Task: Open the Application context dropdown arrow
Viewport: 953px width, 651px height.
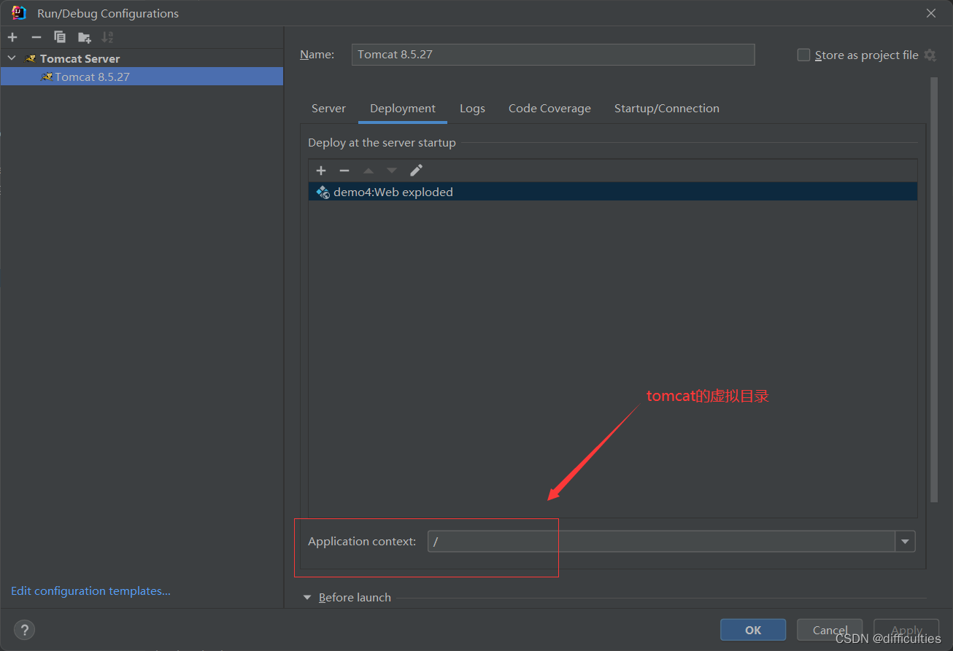Action: (x=906, y=542)
